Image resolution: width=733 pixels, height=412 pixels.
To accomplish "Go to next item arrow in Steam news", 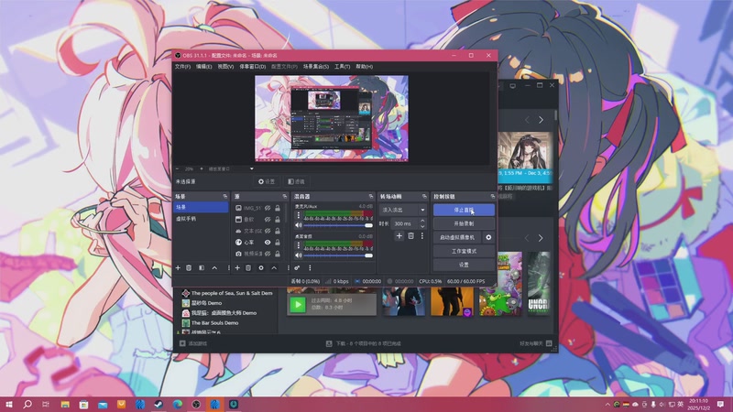I will (x=541, y=120).
